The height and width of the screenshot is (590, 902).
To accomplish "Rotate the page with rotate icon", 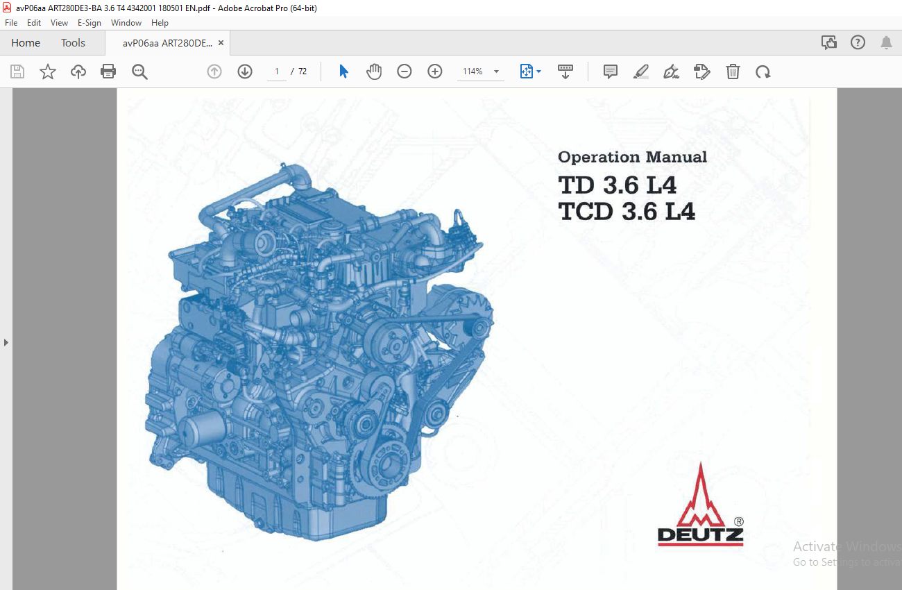I will (x=763, y=71).
